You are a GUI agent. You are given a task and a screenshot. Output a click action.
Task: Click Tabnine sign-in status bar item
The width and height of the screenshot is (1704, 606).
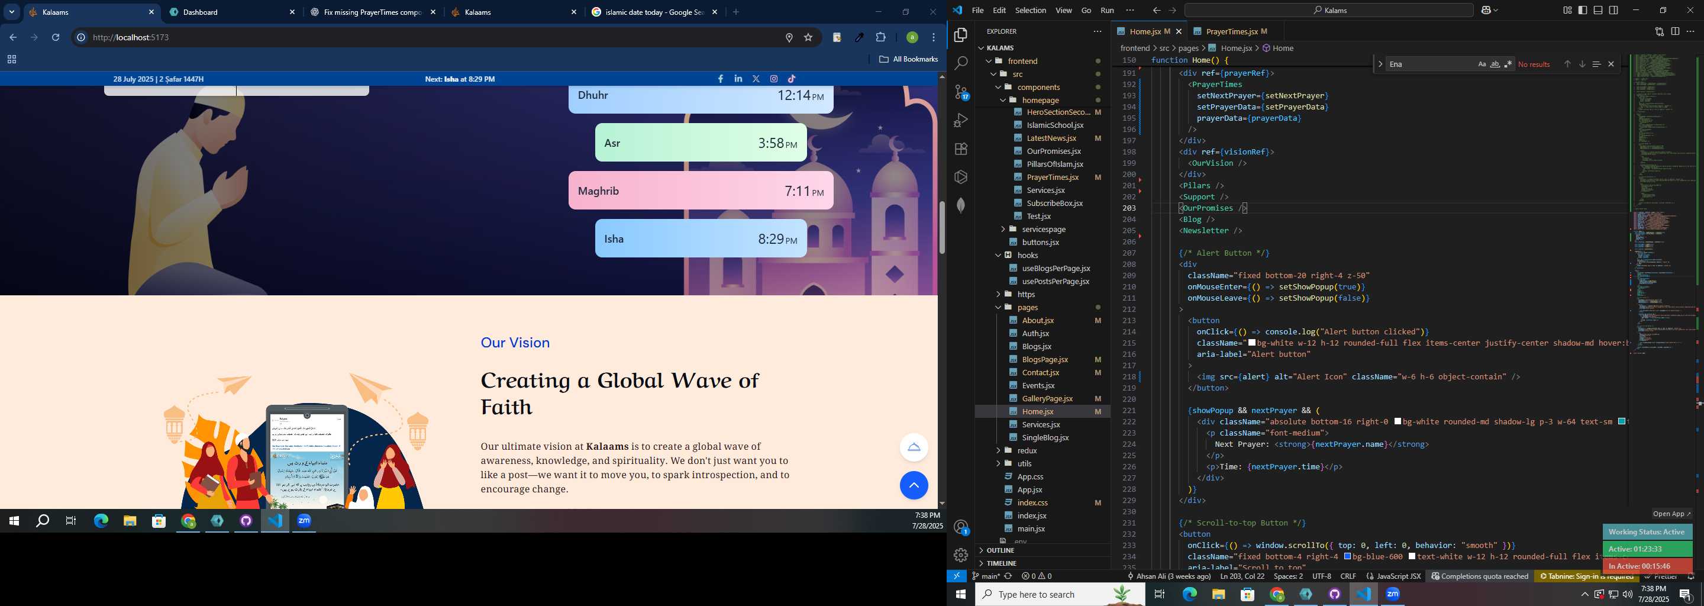tap(1587, 576)
